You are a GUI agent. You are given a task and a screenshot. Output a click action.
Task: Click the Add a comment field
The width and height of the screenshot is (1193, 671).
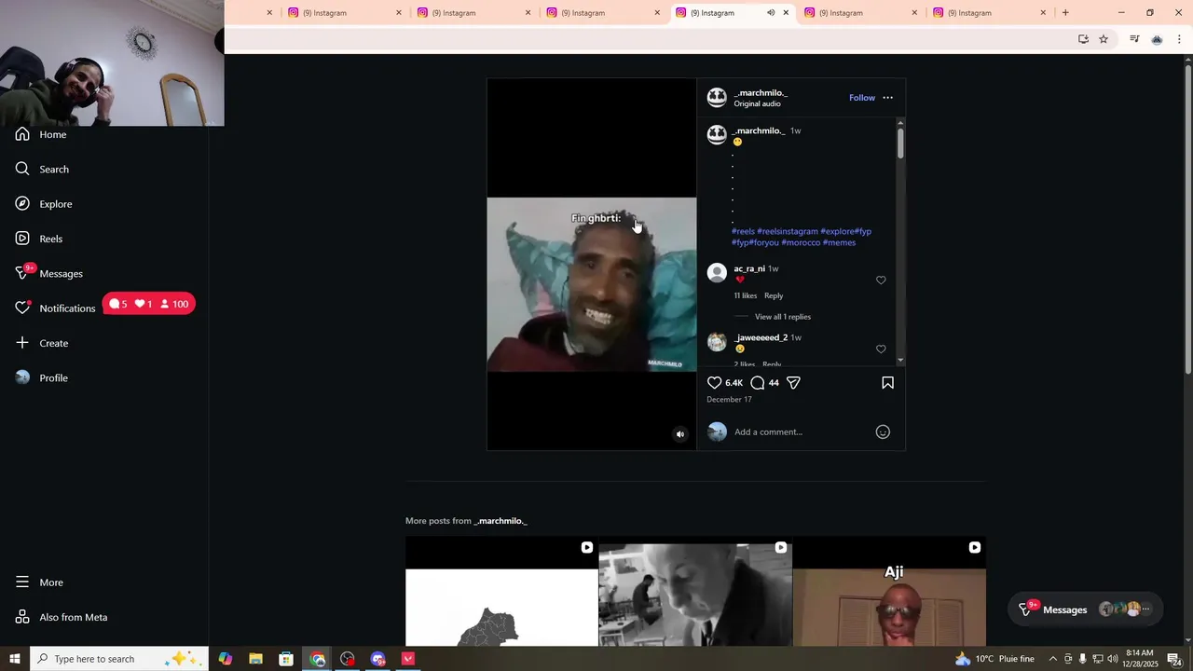pyautogui.click(x=802, y=431)
